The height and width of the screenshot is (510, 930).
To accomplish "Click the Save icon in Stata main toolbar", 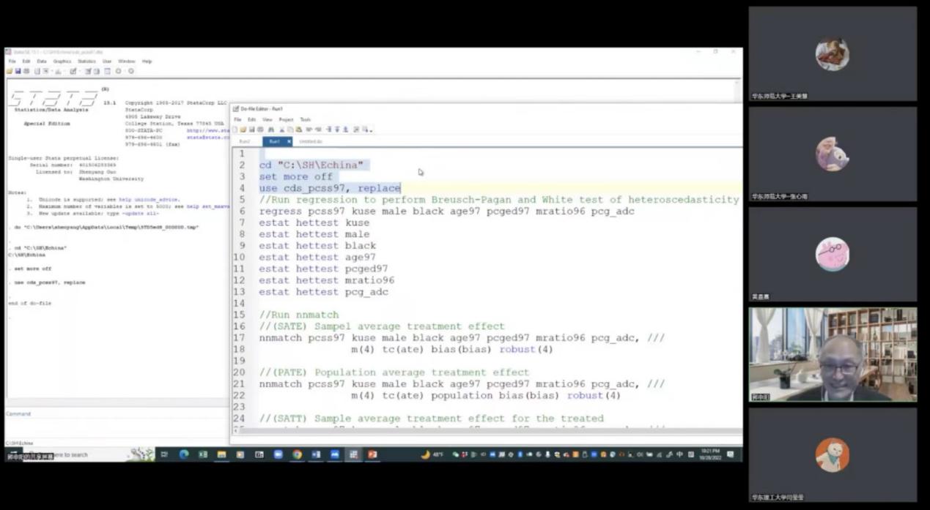I will (18, 71).
